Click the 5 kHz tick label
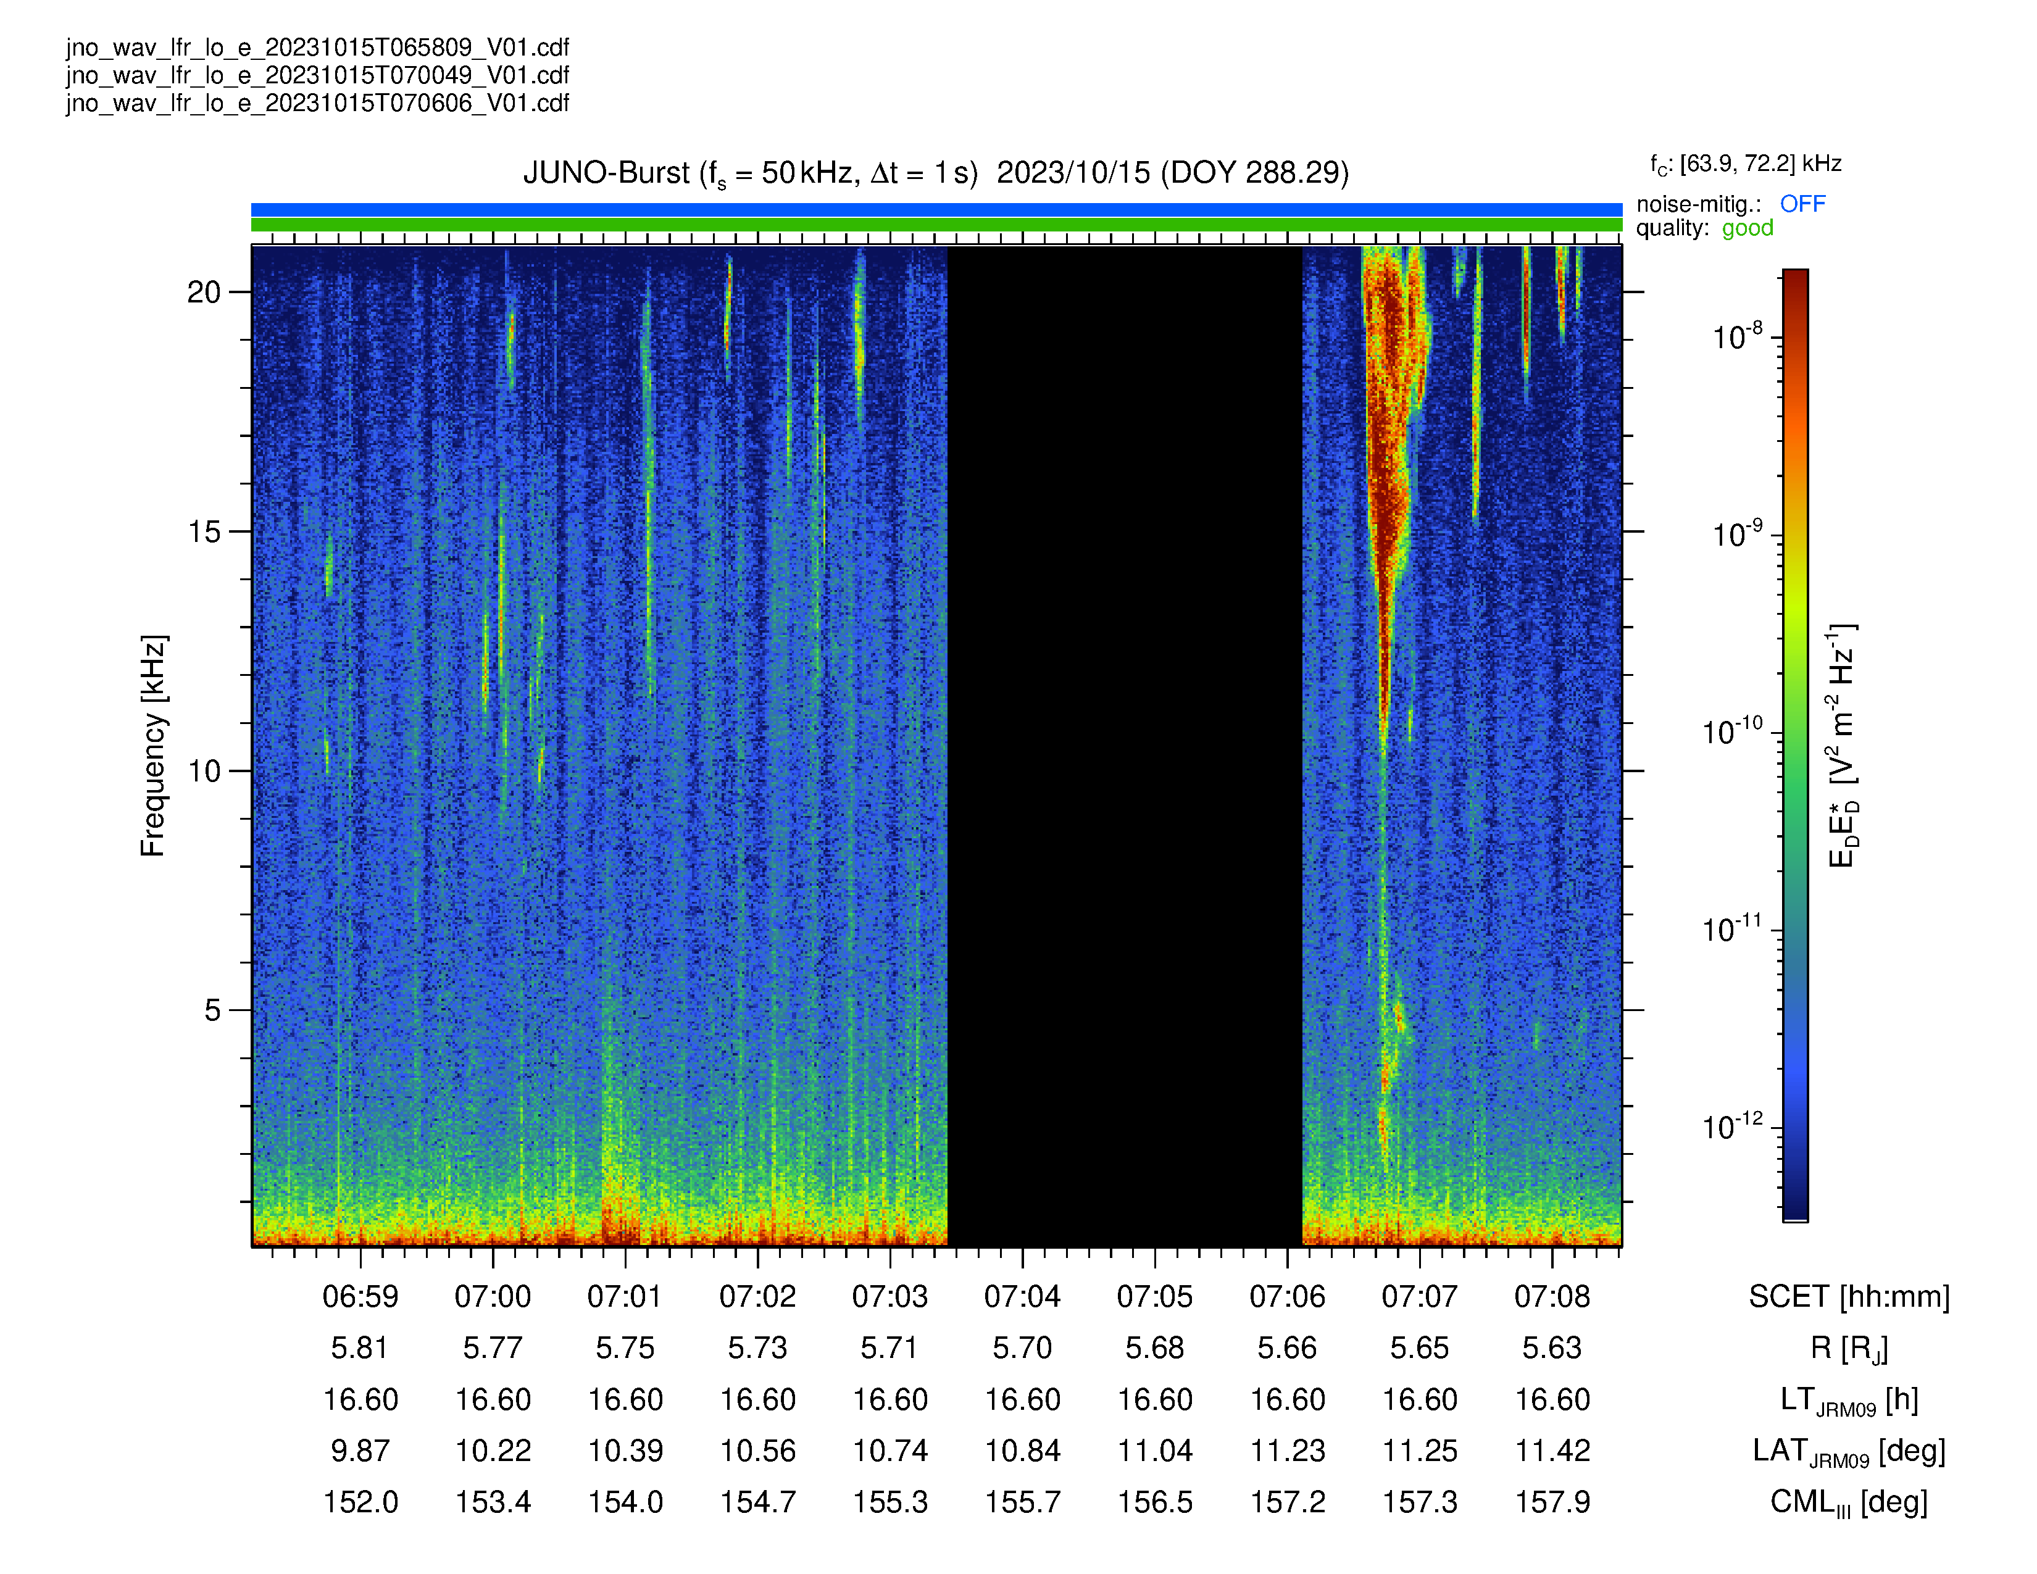The height and width of the screenshot is (1574, 2037). point(213,1010)
